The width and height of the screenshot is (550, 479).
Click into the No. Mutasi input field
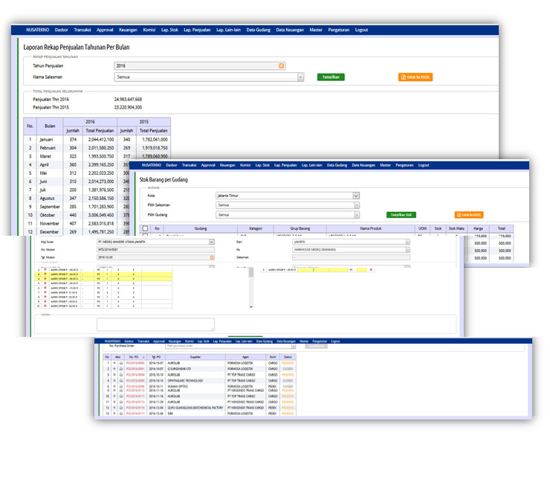(155, 250)
